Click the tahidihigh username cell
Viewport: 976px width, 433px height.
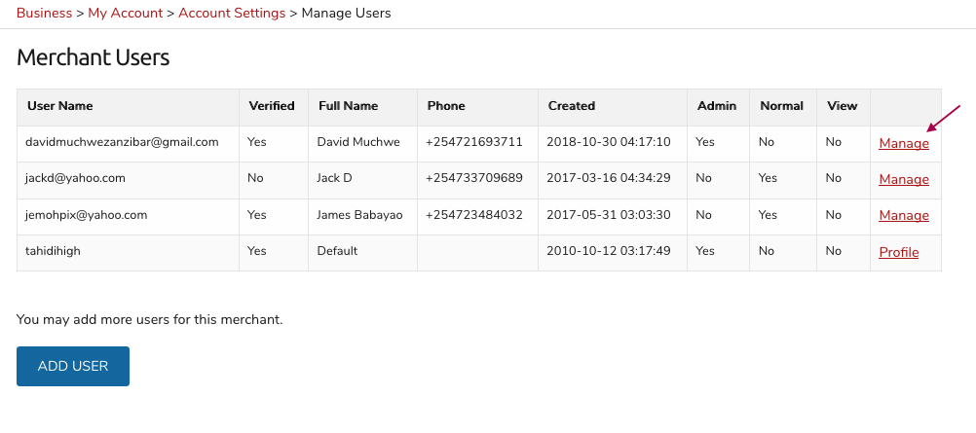click(x=129, y=253)
